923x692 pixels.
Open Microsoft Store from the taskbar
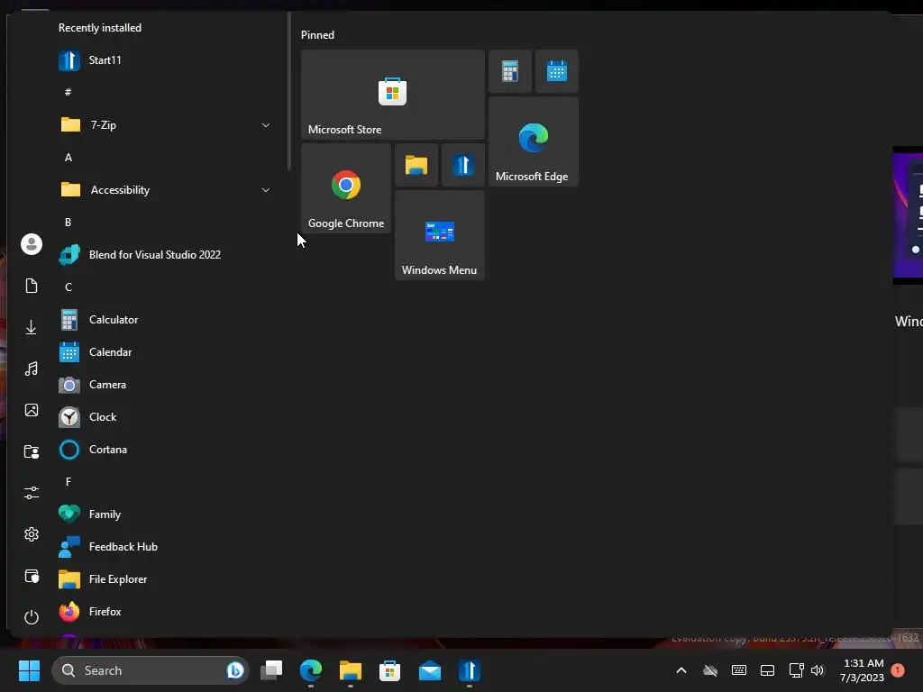point(389,670)
